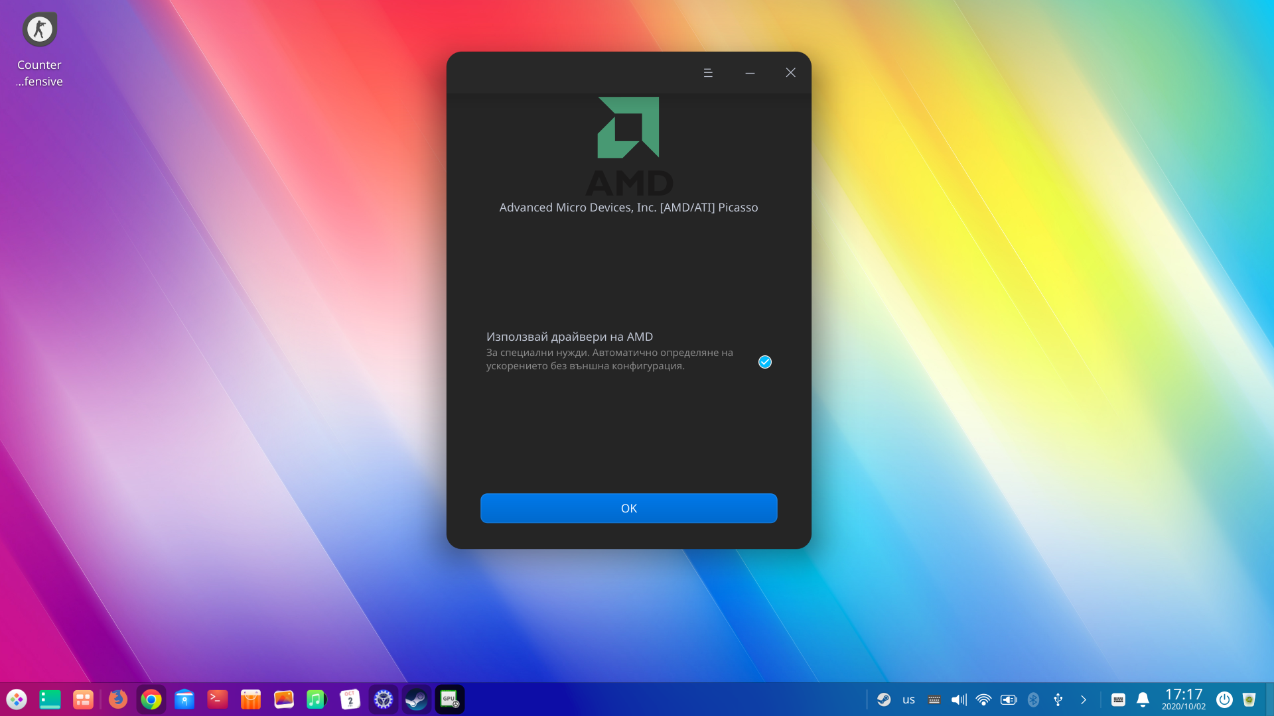Close the graphics driver manager window
The image size is (1274, 716).
point(790,73)
